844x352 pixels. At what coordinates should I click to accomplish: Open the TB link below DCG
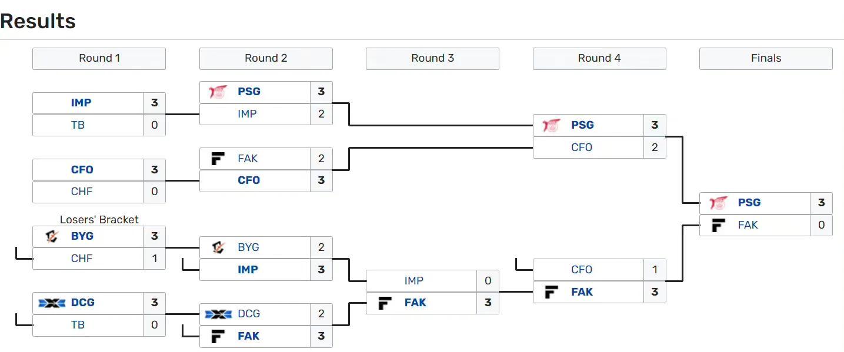tap(78, 325)
